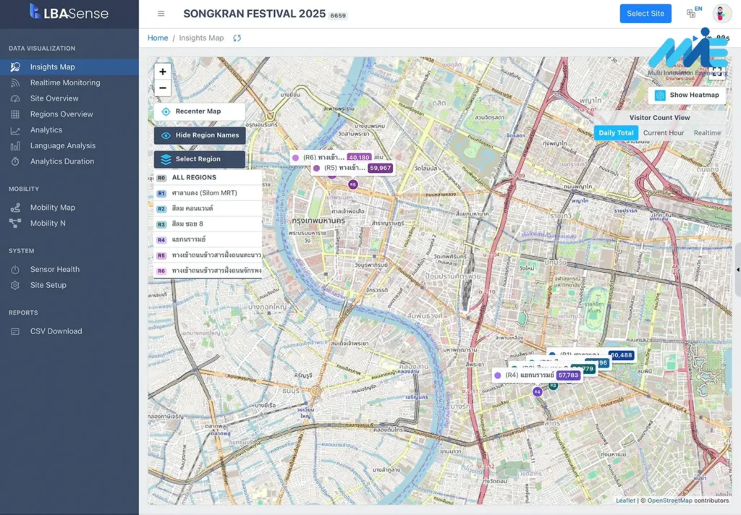Click the hamburger menu icon in header
The width and height of the screenshot is (741, 515).
point(161,14)
